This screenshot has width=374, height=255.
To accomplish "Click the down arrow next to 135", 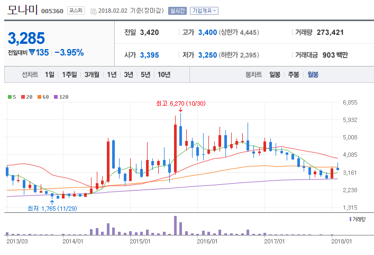I will click(32, 52).
